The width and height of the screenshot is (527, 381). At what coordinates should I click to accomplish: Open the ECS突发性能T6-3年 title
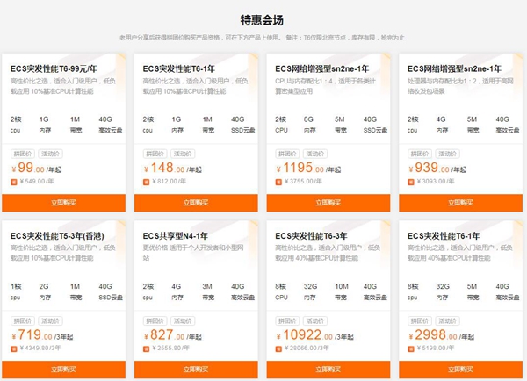311,236
